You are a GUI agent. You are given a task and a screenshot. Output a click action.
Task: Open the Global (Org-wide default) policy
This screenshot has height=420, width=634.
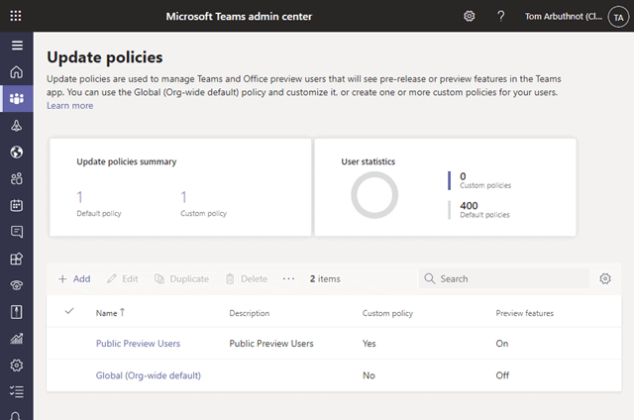pyautogui.click(x=148, y=375)
